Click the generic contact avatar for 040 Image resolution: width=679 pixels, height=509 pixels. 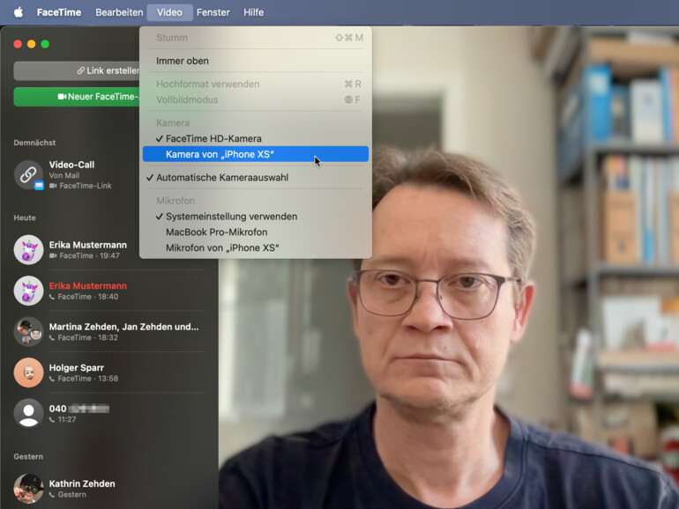28,413
